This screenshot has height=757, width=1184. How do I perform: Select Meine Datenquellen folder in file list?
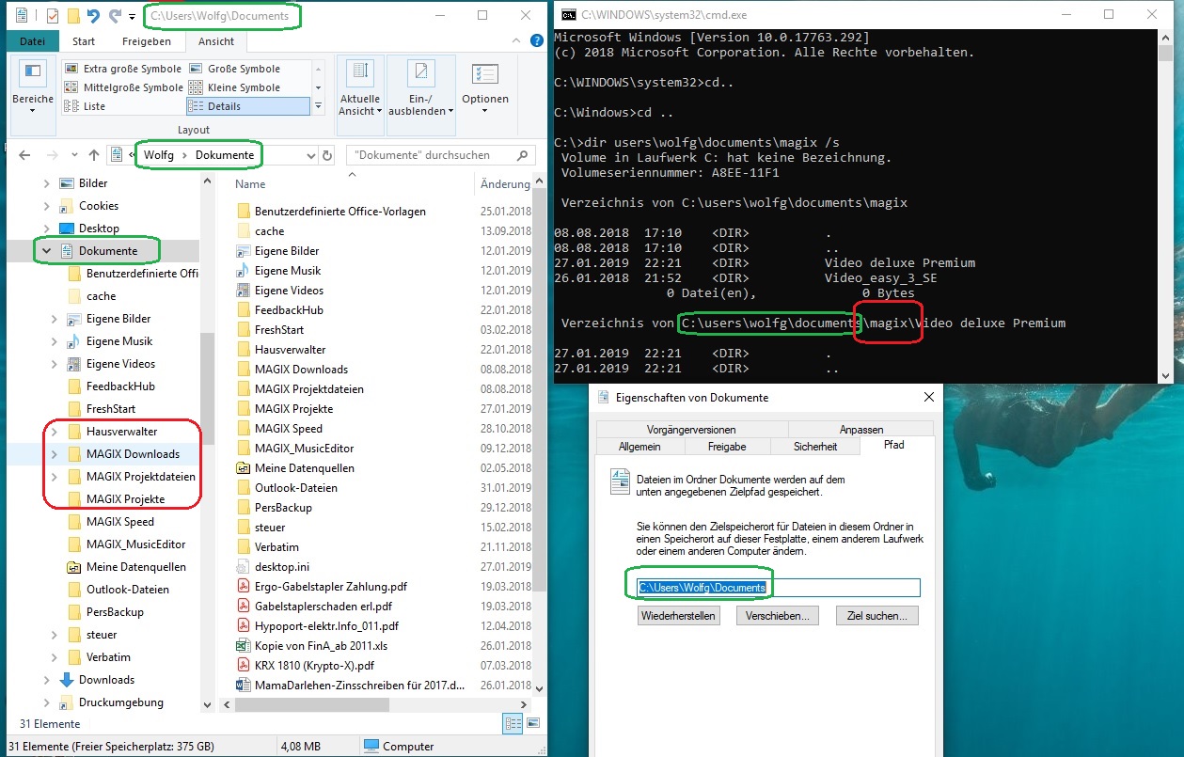pyautogui.click(x=305, y=468)
